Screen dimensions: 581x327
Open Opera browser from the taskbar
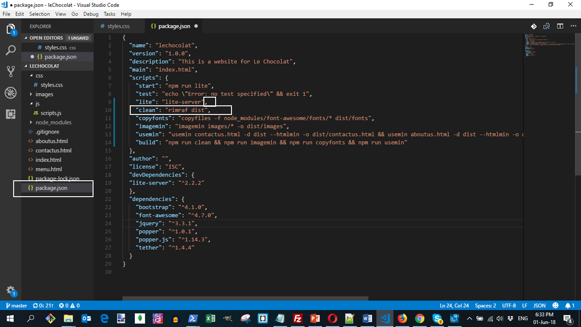click(x=333, y=318)
